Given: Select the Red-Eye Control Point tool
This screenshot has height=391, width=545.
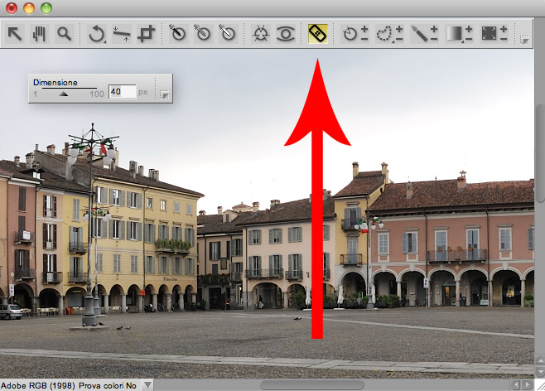Looking at the screenshot, I should tap(286, 34).
